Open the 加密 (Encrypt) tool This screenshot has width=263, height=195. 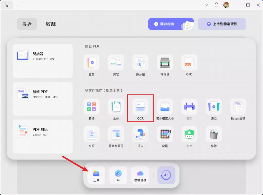pyautogui.click(x=189, y=134)
